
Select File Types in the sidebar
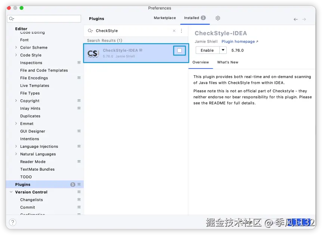(x=30, y=93)
